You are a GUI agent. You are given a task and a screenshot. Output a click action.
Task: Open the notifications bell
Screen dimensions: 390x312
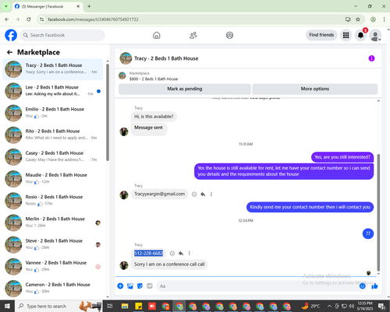[x=360, y=35]
